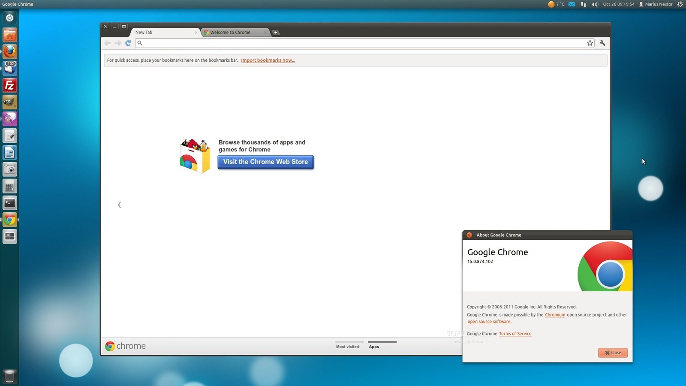This screenshot has height=386, width=686.
Task: Open the open source software link
Action: click(489, 322)
